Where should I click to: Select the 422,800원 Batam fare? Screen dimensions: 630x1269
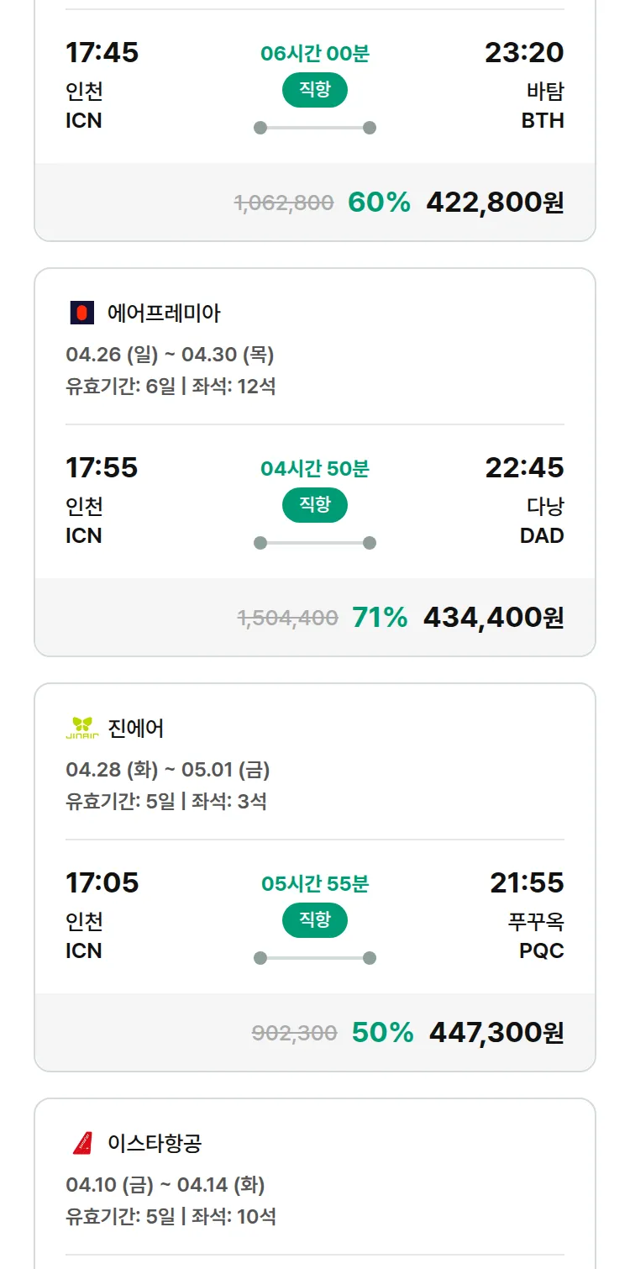pyautogui.click(x=495, y=203)
